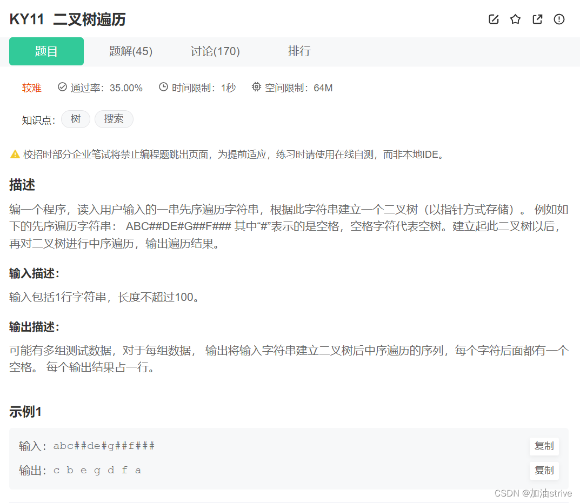
Task: Click the 输入描述: heading
Action: point(34,274)
